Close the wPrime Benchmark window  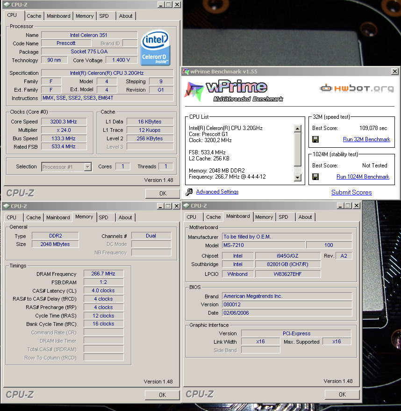pos(395,71)
